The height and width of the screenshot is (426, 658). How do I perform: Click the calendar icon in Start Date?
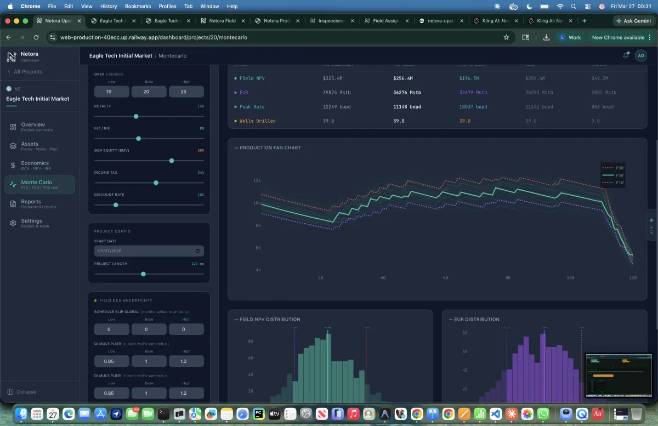pyautogui.click(x=198, y=251)
